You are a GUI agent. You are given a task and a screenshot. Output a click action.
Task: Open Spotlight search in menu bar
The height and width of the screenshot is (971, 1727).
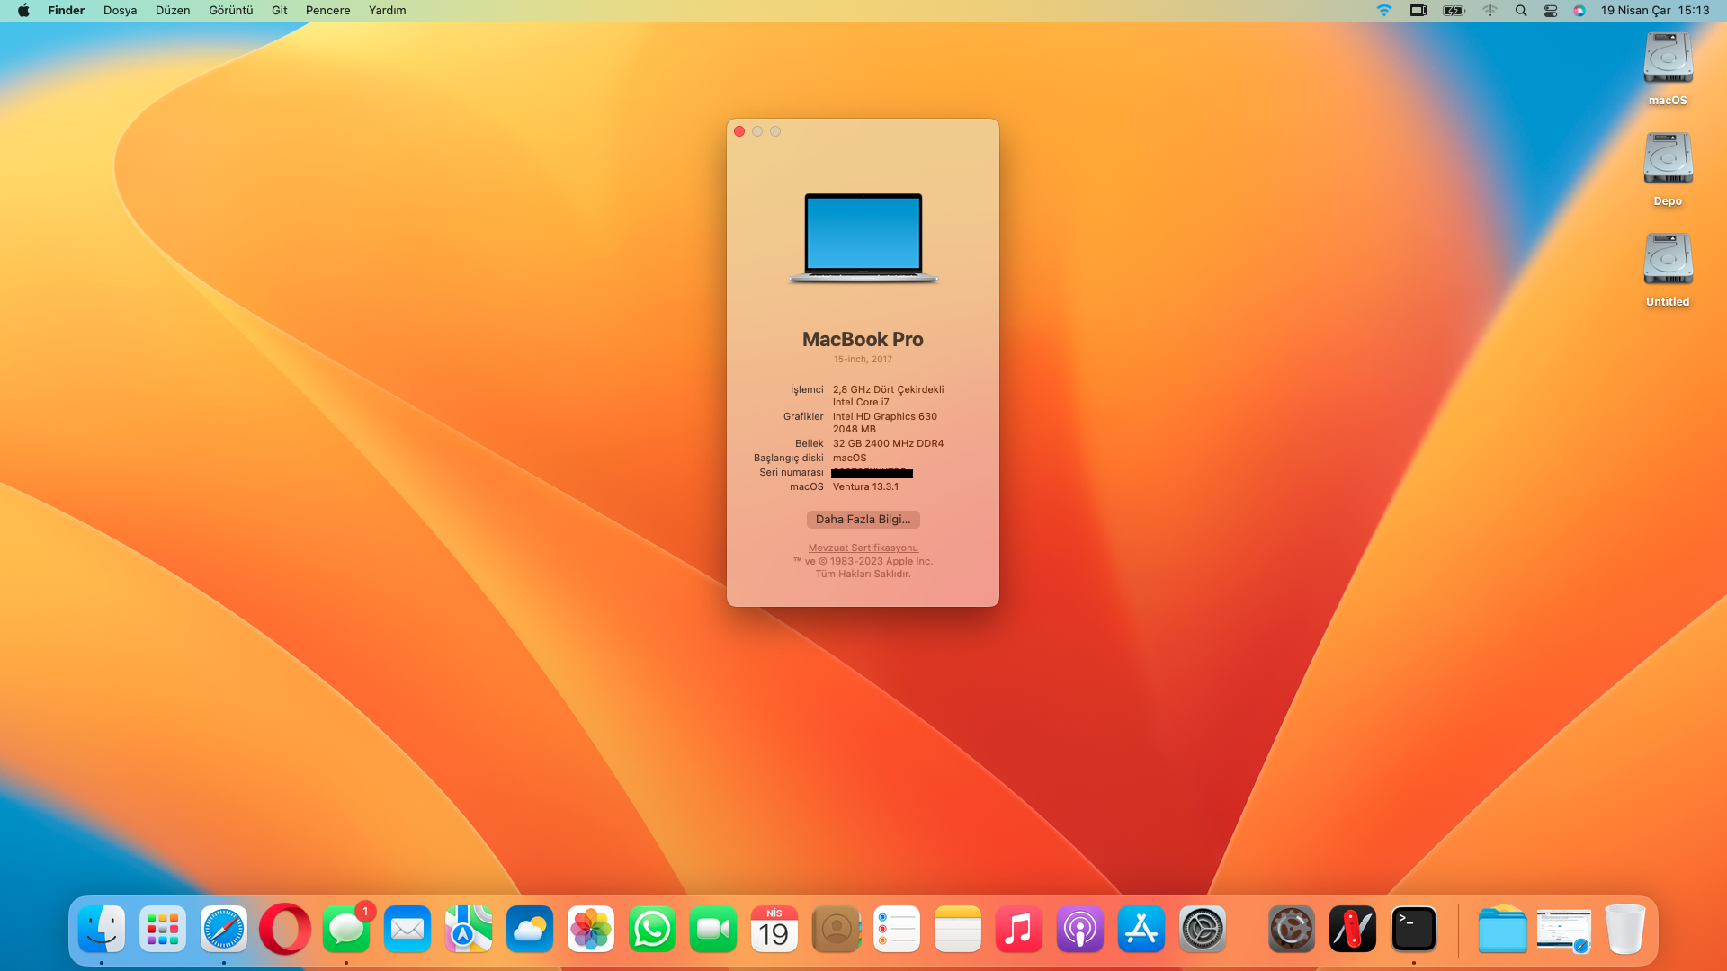coord(1520,11)
